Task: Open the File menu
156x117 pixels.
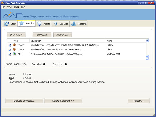Action: pos(3,7)
